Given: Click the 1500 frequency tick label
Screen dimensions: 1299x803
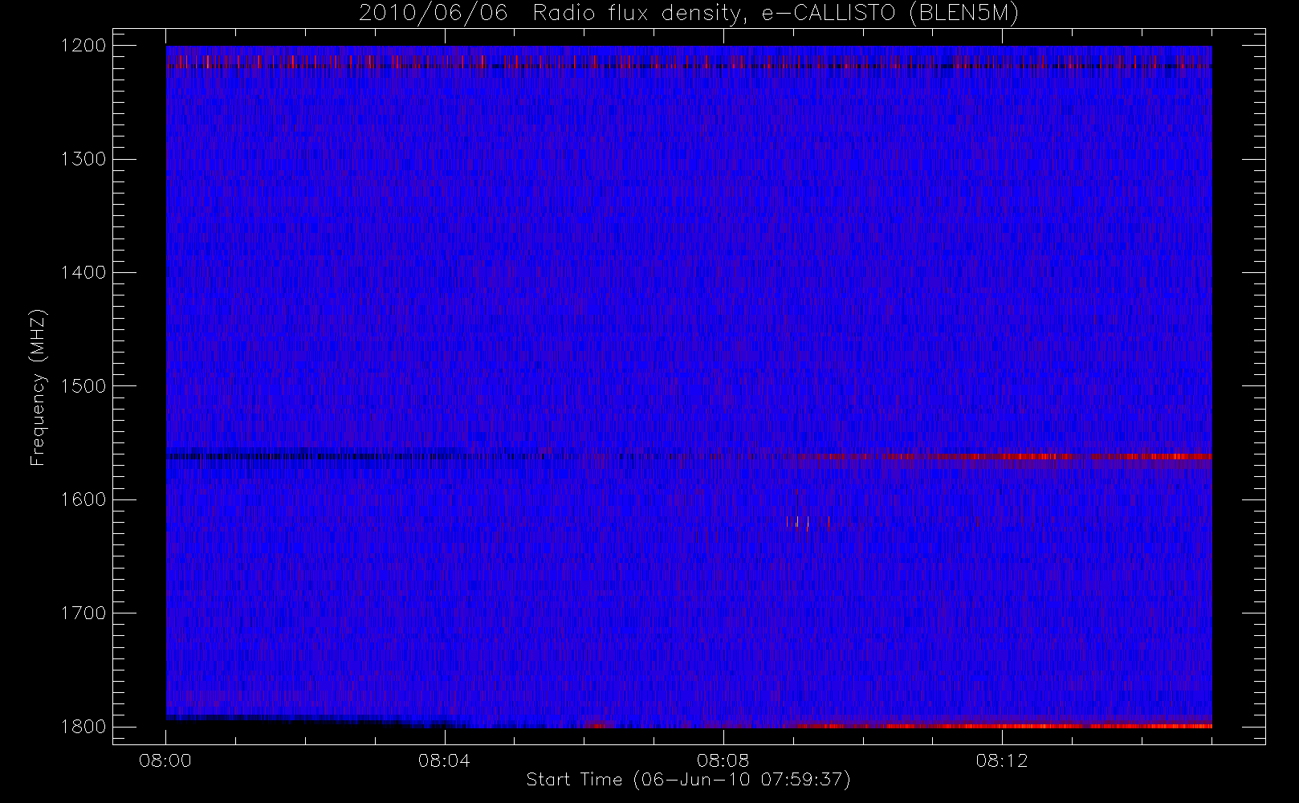Looking at the screenshot, I should click(83, 386).
